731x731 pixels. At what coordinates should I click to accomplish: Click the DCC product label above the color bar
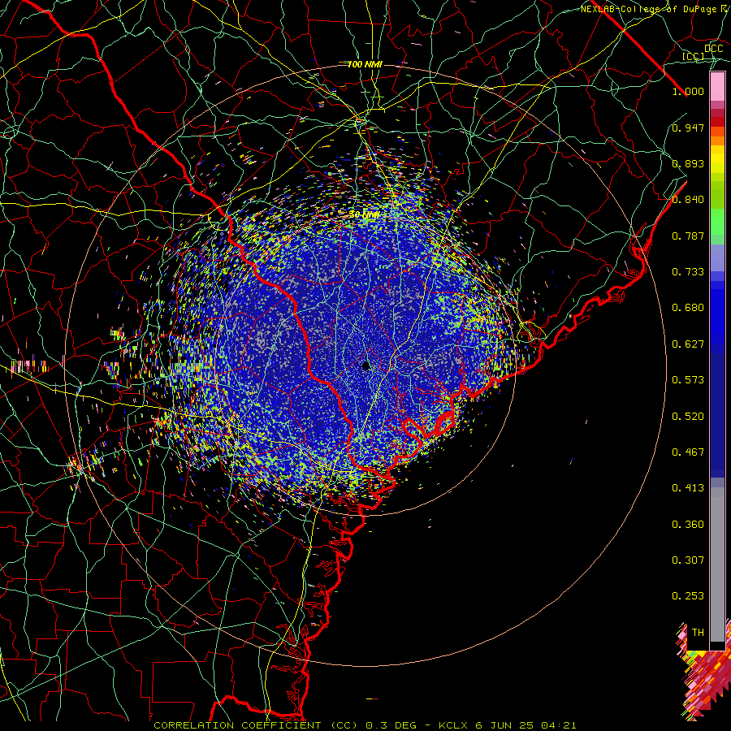tap(713, 49)
